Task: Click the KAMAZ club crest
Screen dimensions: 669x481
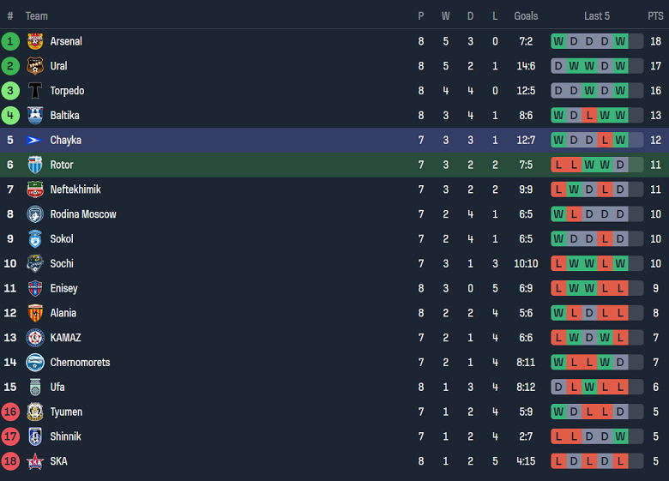Action: (x=35, y=339)
